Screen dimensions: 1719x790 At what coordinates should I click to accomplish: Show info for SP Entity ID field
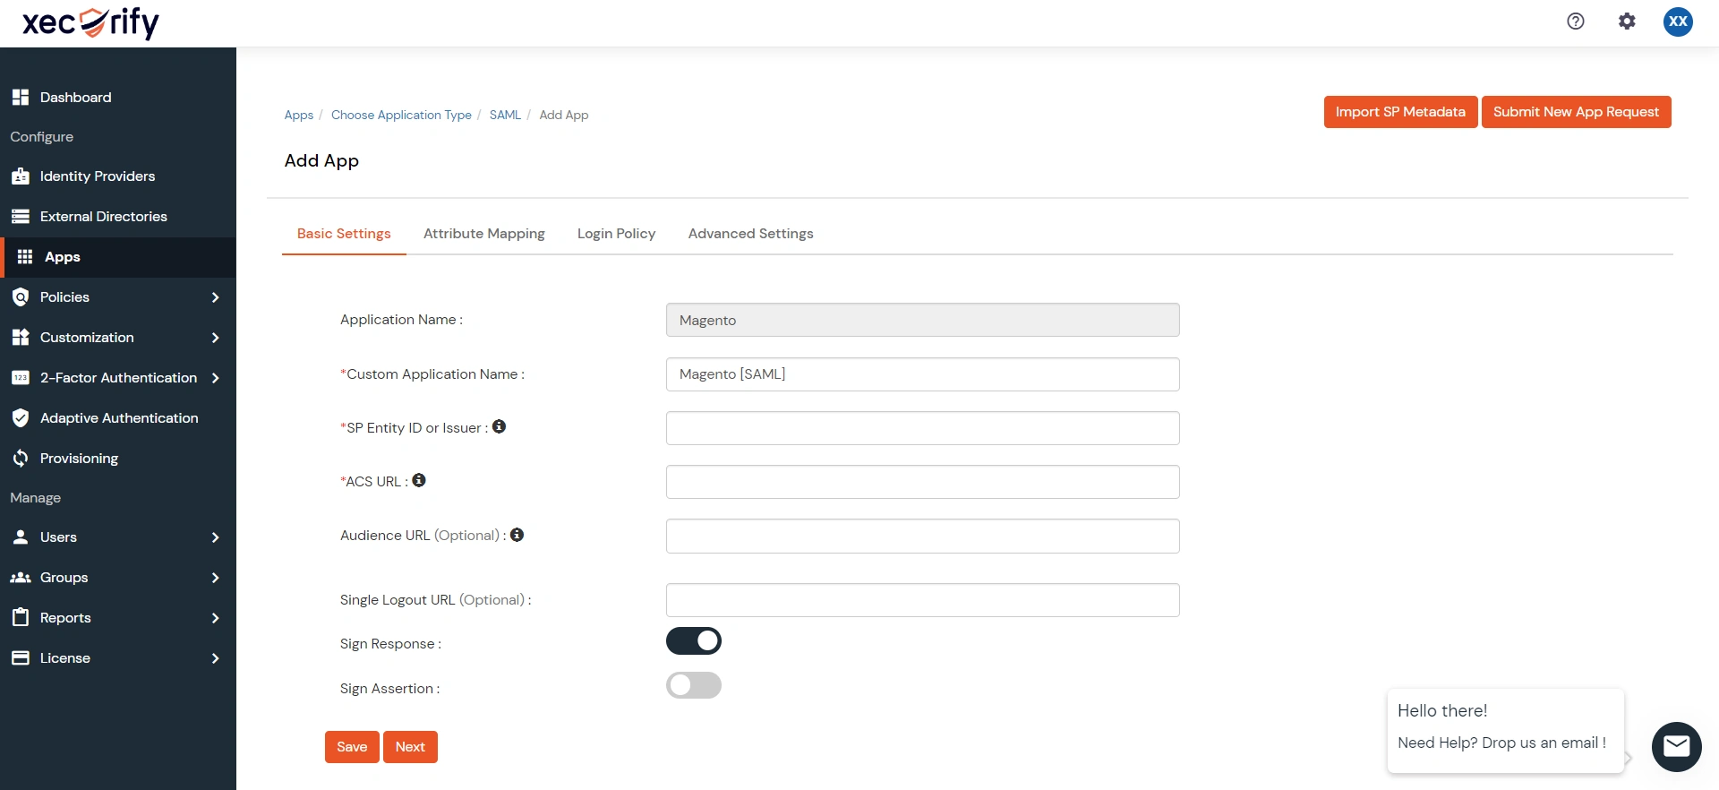pyautogui.click(x=500, y=426)
